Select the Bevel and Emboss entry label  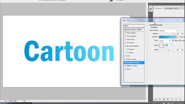(x=133, y=46)
